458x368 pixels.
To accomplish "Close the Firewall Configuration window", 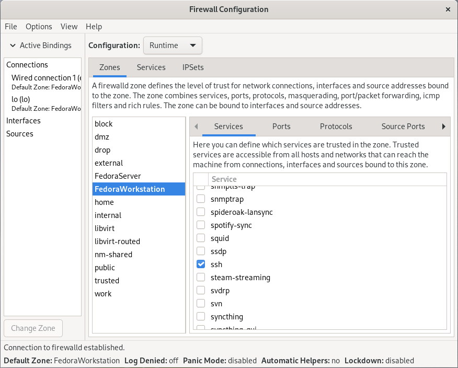I will [x=448, y=9].
